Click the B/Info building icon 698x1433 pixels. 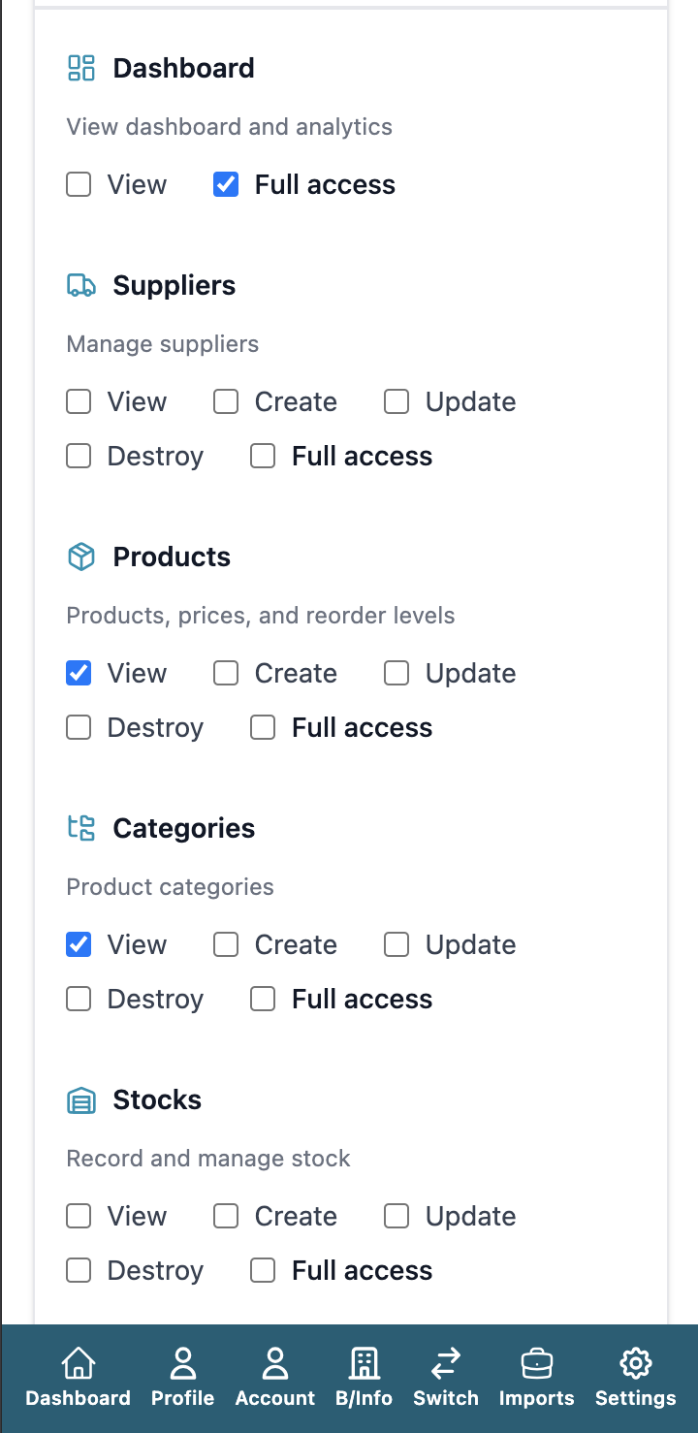click(364, 1363)
